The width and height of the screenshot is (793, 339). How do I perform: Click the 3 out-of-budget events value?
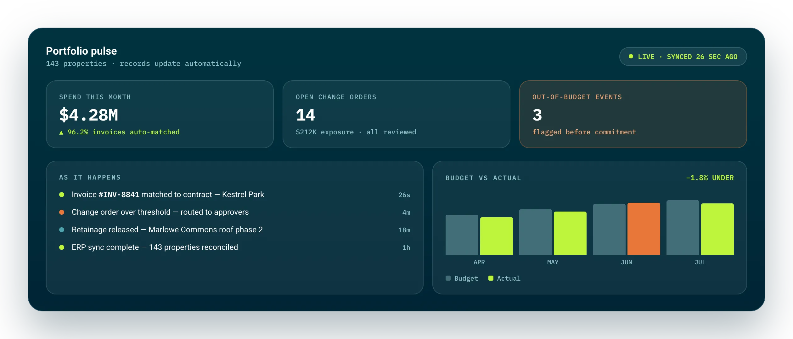point(537,115)
